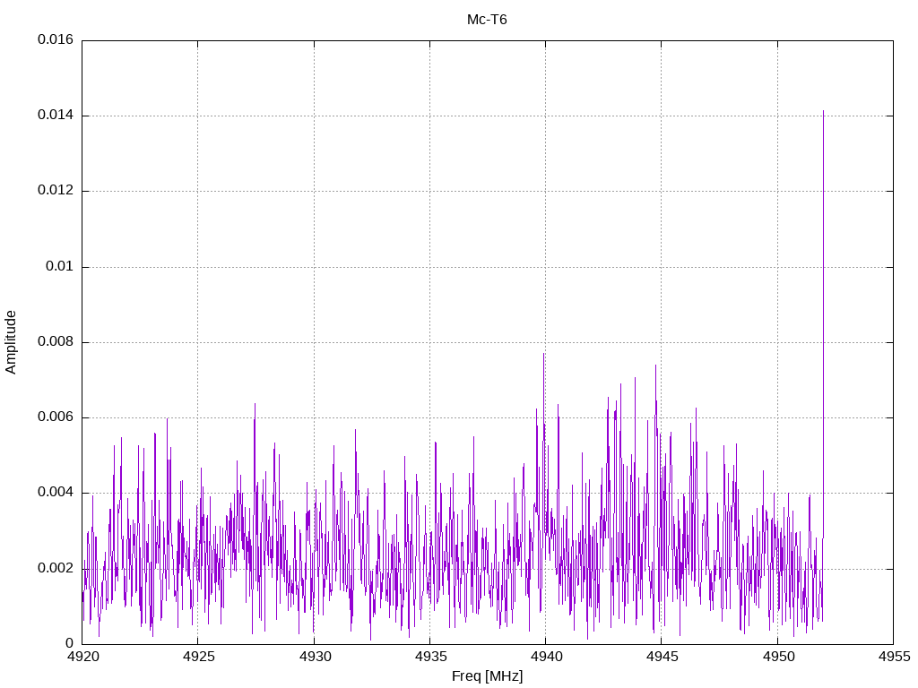The image size is (918, 688).
Task: Click the Freq [MHz] x-axis label
Action: tap(487, 676)
